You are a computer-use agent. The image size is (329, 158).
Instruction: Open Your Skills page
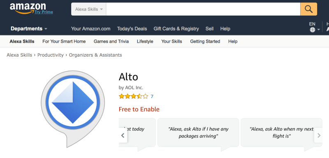click(171, 41)
